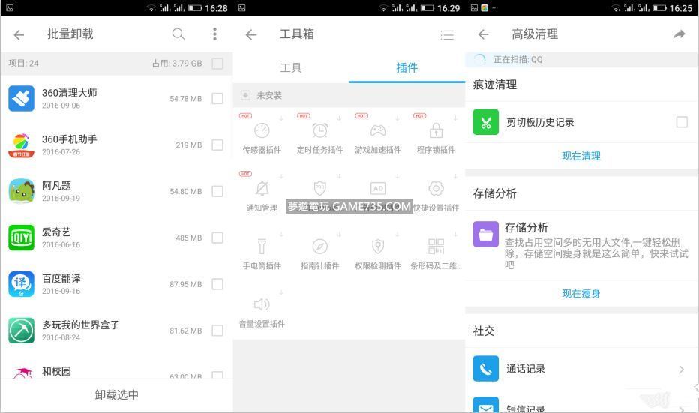The width and height of the screenshot is (699, 413).
Task: Tap 卸载选中 uninstall button
Action: click(117, 394)
